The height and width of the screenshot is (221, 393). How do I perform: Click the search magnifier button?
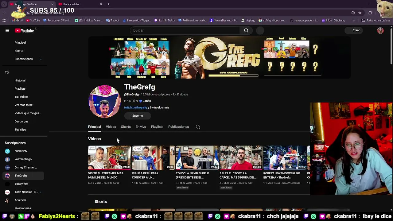coord(246,30)
